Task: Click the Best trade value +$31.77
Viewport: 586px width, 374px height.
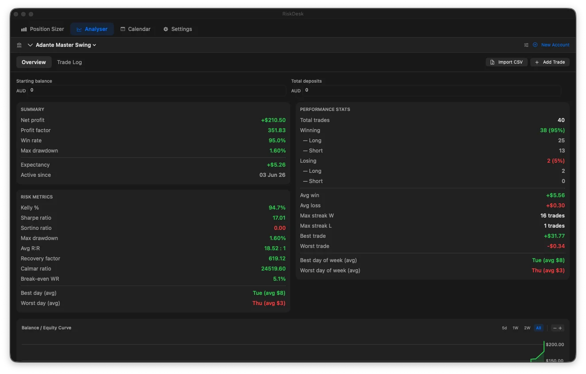Action: pos(554,236)
